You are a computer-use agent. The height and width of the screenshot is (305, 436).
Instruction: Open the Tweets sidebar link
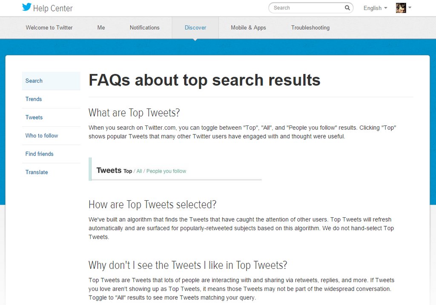pos(51,117)
